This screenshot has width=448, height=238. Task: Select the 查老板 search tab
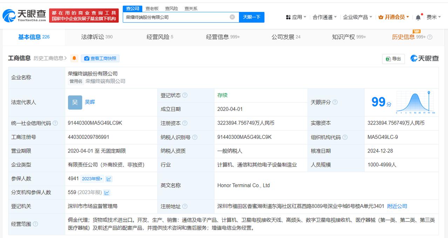(152, 8)
